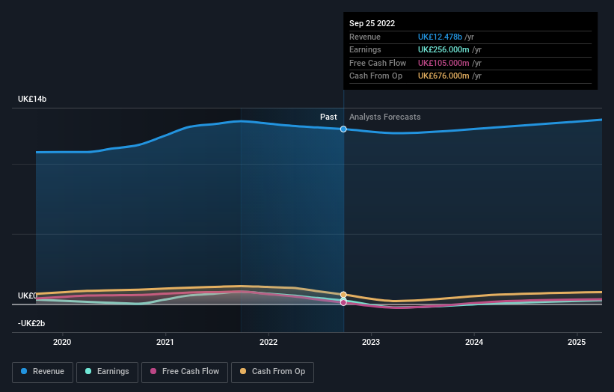Click the UK£676.000m cash from op value
The image size is (614, 392).
coord(443,76)
